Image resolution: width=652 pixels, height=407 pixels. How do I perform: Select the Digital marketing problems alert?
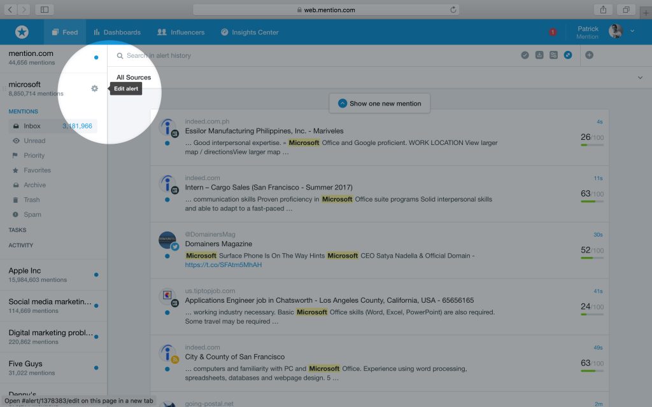click(x=53, y=337)
